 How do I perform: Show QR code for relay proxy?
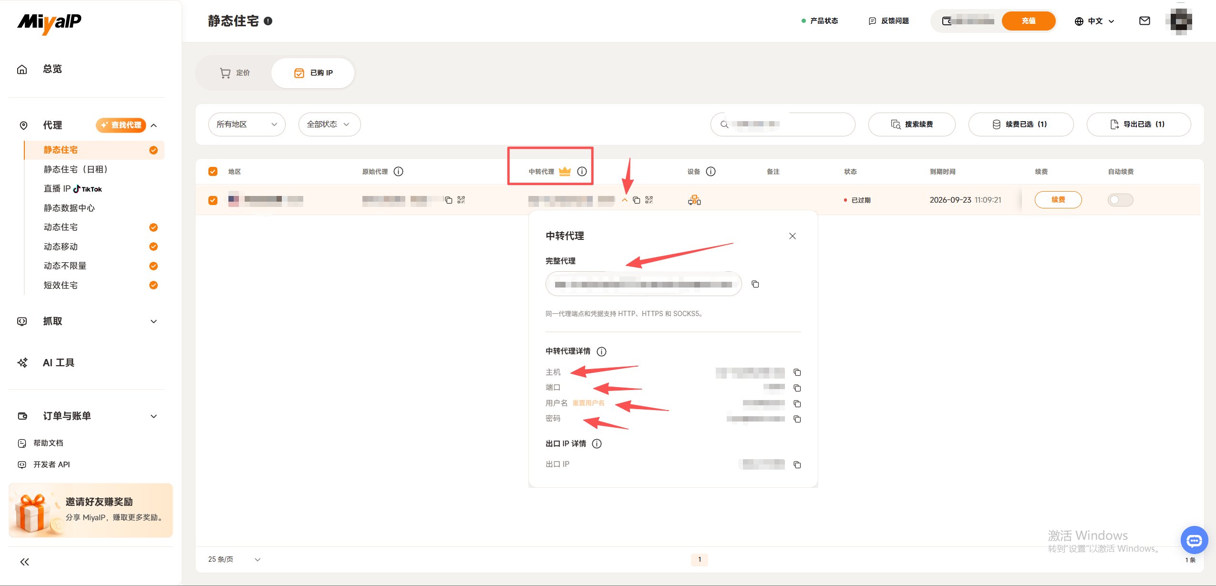[x=649, y=200]
